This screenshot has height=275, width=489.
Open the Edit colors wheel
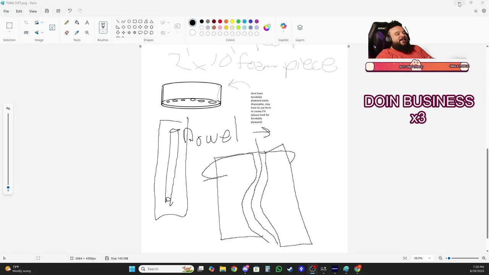tap(267, 27)
